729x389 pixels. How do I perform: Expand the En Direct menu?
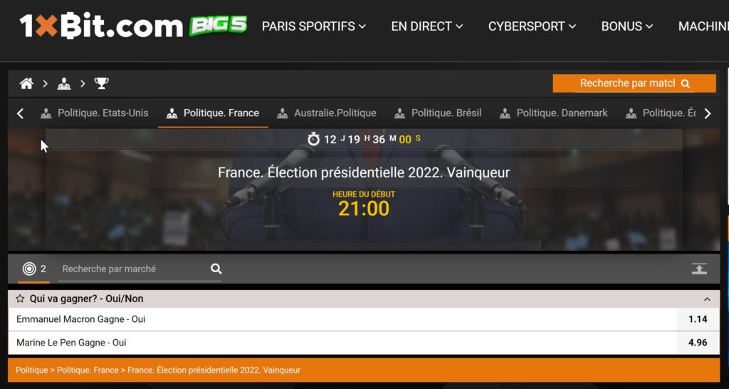coord(427,26)
